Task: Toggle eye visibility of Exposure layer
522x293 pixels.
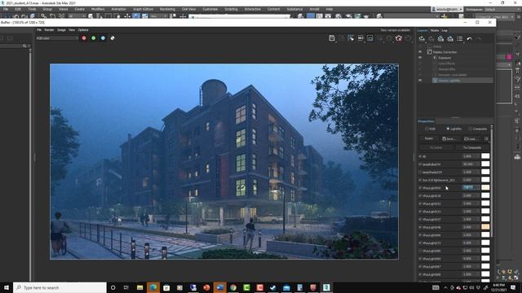Action: (x=420, y=58)
